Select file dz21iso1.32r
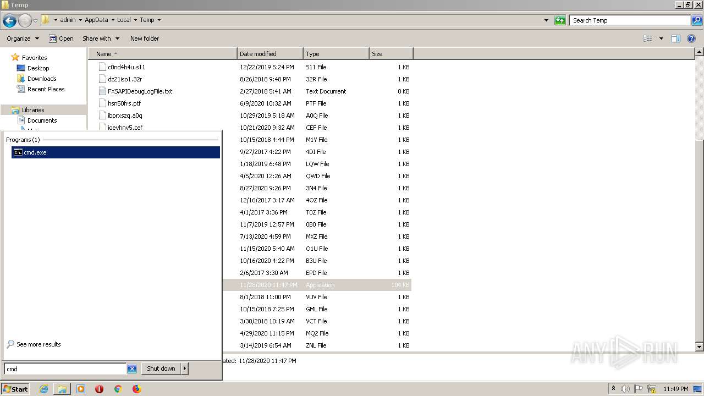 [125, 79]
